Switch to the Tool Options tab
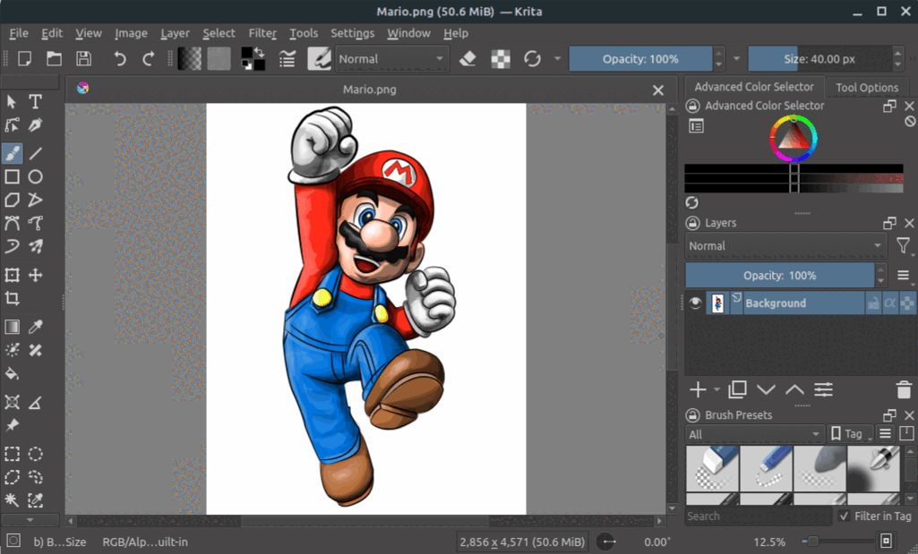The height and width of the screenshot is (554, 918). [x=867, y=88]
